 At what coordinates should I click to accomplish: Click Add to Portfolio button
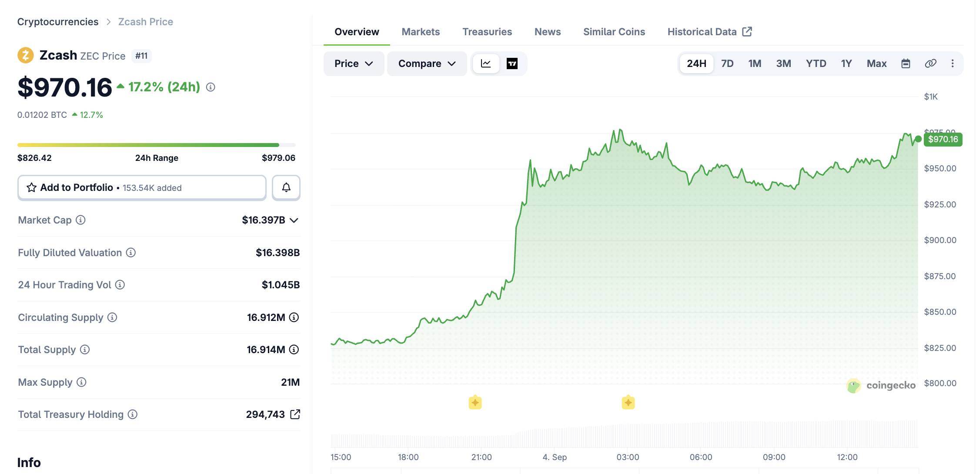tap(142, 187)
